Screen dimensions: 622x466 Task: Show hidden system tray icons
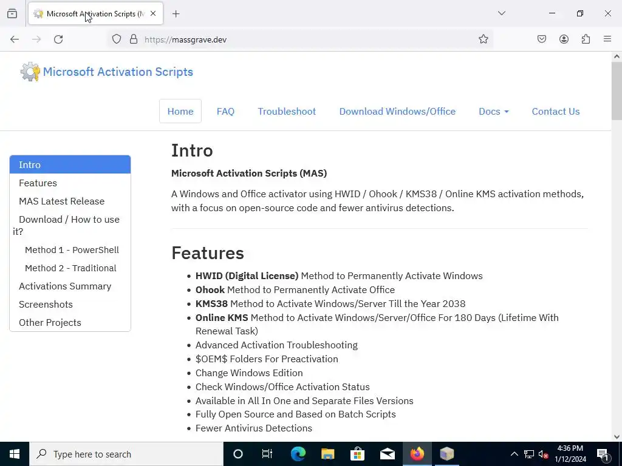tap(514, 454)
